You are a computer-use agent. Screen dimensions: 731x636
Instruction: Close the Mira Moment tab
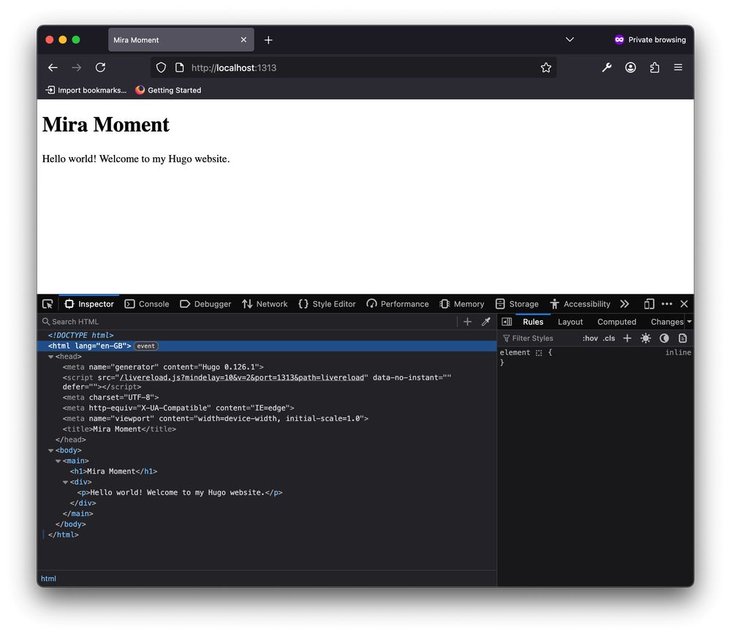pos(243,40)
